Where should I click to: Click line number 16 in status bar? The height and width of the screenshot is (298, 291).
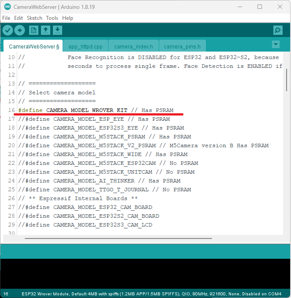[6, 294]
